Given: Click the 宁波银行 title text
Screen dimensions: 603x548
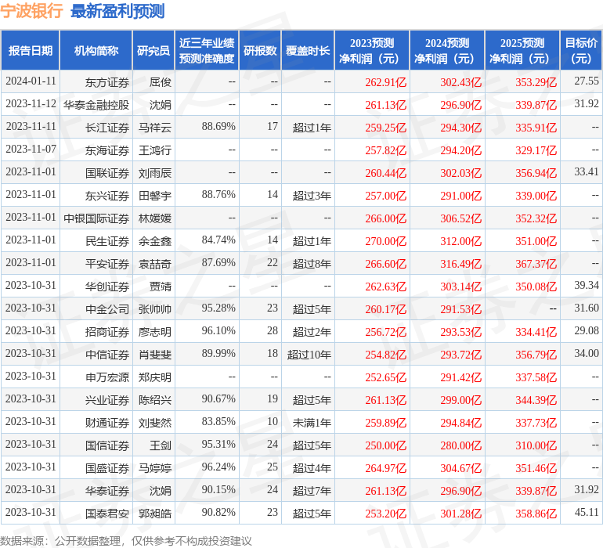Looking at the screenshot, I should (x=31, y=11).
